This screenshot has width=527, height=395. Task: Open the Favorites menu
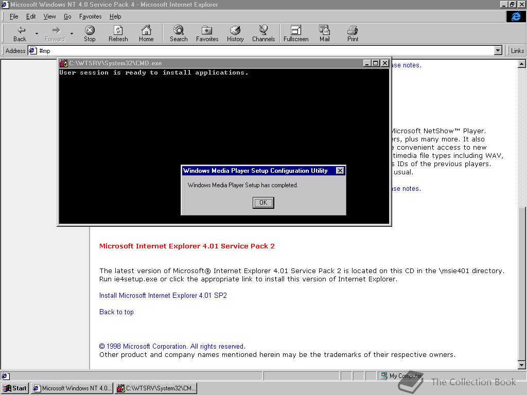click(x=91, y=16)
